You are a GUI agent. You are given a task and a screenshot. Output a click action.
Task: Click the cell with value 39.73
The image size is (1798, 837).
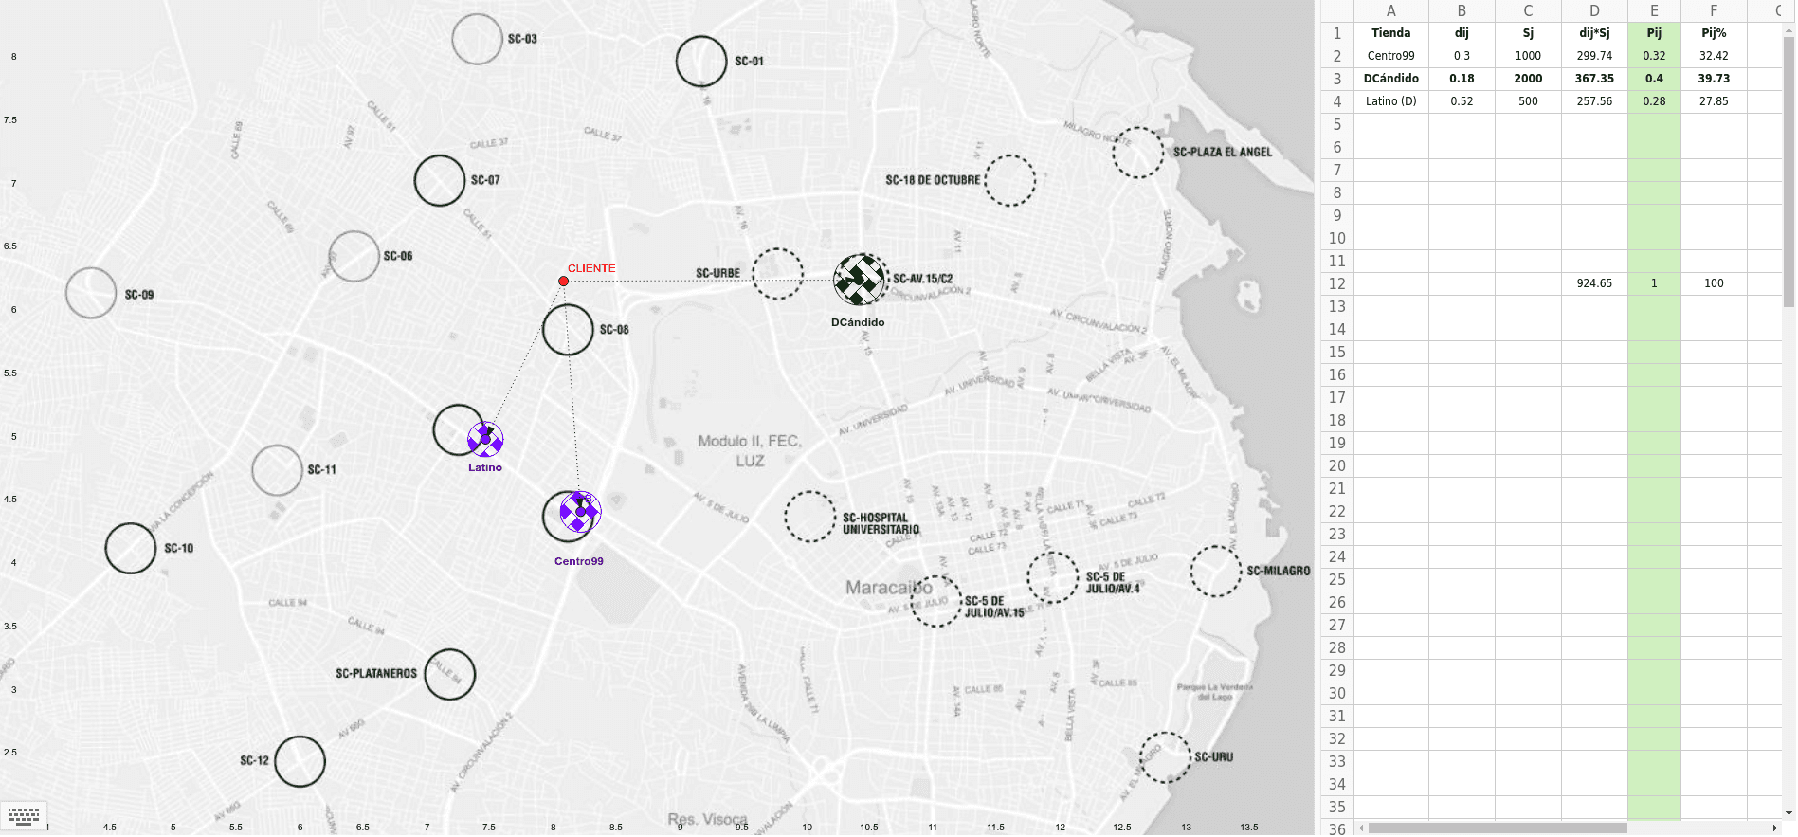point(1714,79)
